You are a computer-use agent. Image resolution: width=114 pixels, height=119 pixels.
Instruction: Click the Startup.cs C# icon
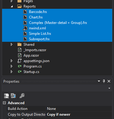pos(20,72)
